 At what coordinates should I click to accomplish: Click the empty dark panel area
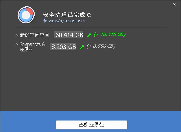90,81
